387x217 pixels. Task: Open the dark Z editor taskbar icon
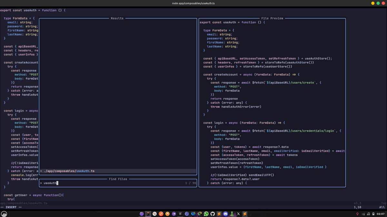point(180,214)
